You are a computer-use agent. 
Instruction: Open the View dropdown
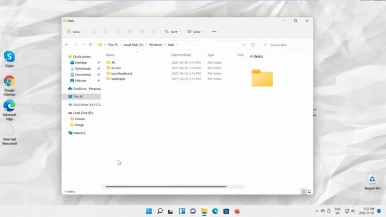pyautogui.click(x=195, y=32)
